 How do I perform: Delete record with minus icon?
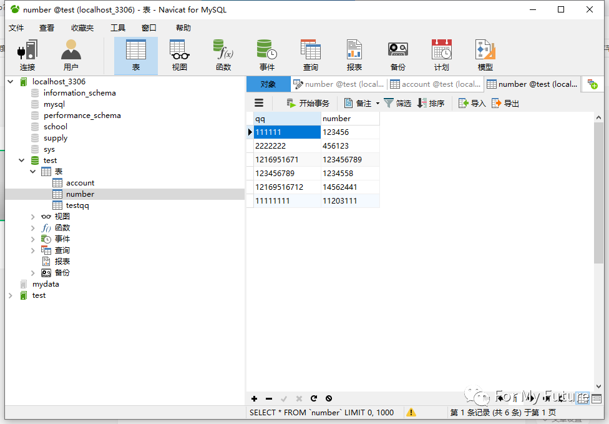(x=269, y=398)
